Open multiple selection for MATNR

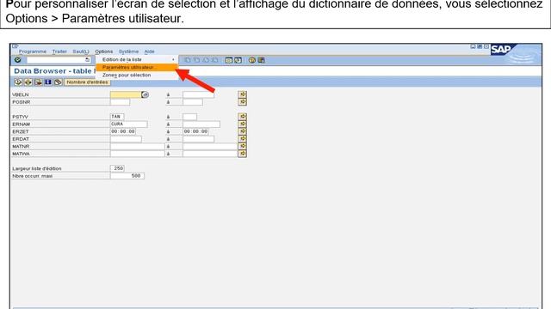pyautogui.click(x=243, y=147)
